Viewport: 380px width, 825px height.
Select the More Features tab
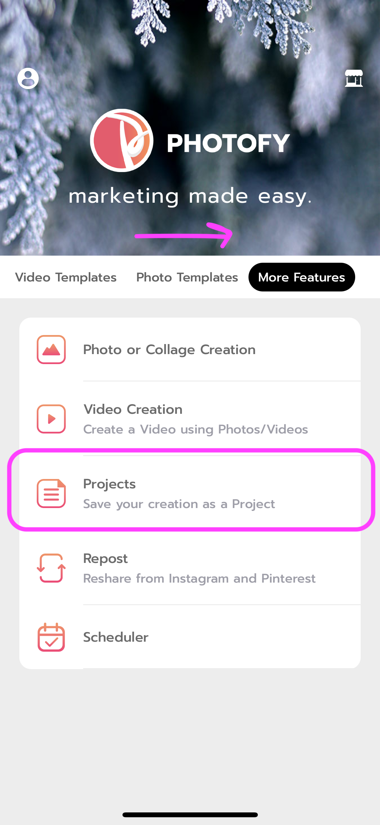point(301,277)
